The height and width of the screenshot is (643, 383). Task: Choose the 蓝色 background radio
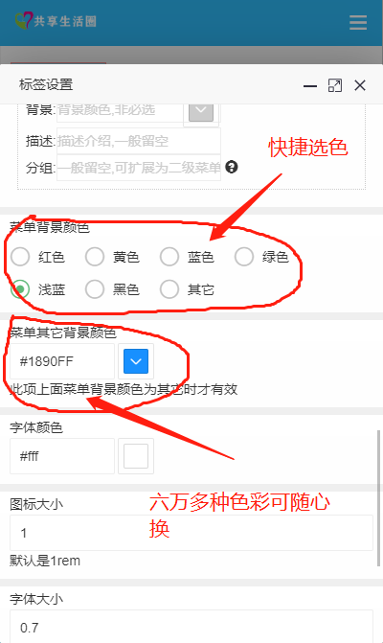(169, 257)
